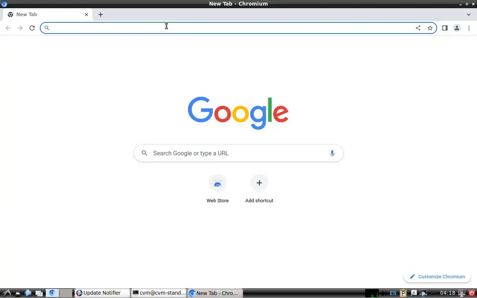
Task: Click the 04:18 clock
Action: coord(448,293)
